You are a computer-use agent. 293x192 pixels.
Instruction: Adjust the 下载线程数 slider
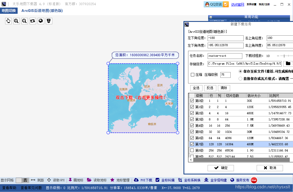(284, 56)
